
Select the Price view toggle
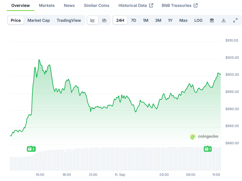click(x=16, y=20)
